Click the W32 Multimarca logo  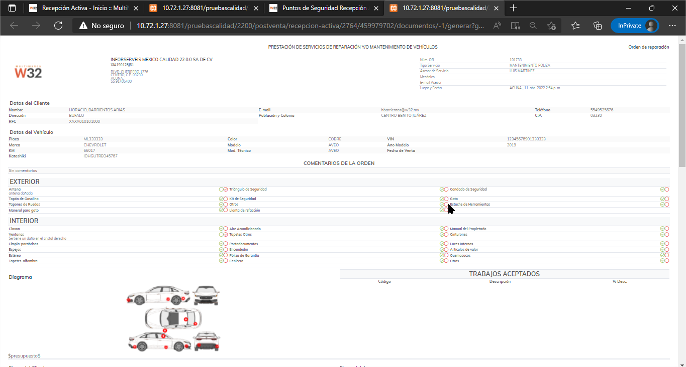click(28, 72)
